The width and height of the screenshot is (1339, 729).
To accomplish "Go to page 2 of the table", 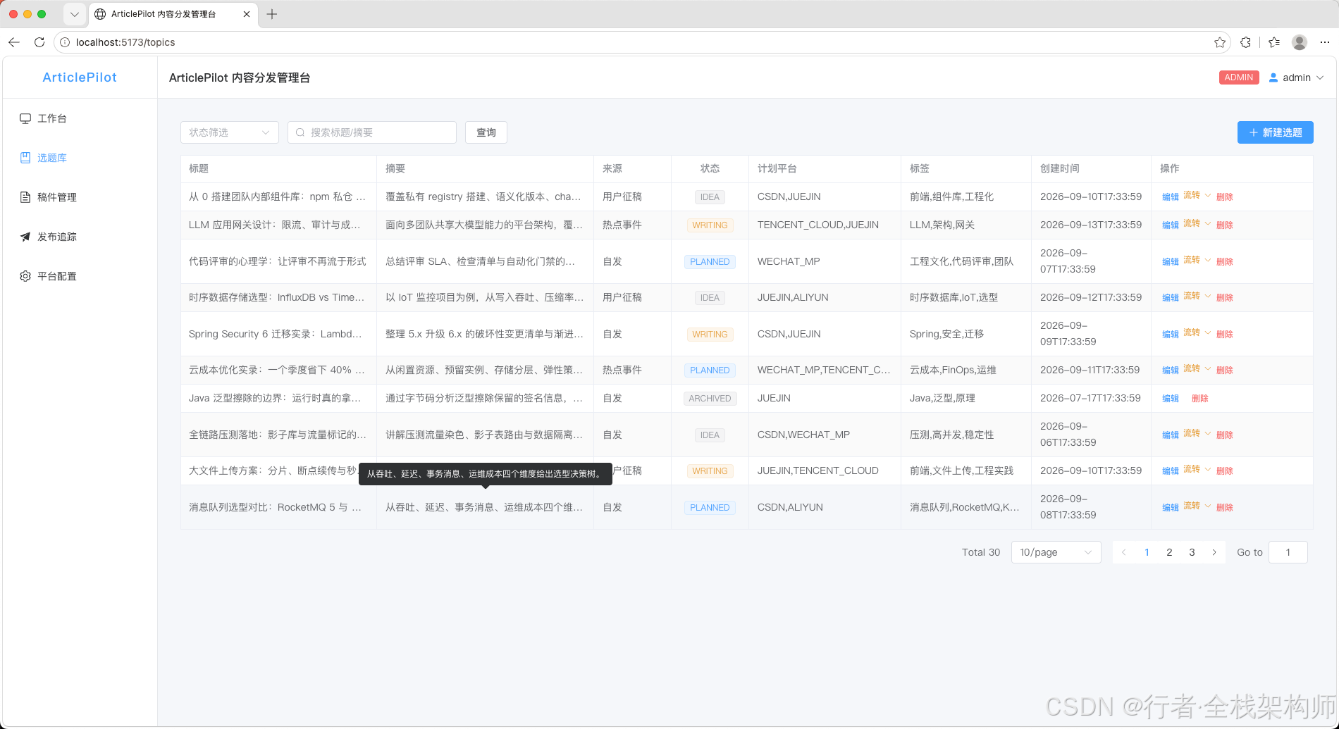I will (1169, 552).
